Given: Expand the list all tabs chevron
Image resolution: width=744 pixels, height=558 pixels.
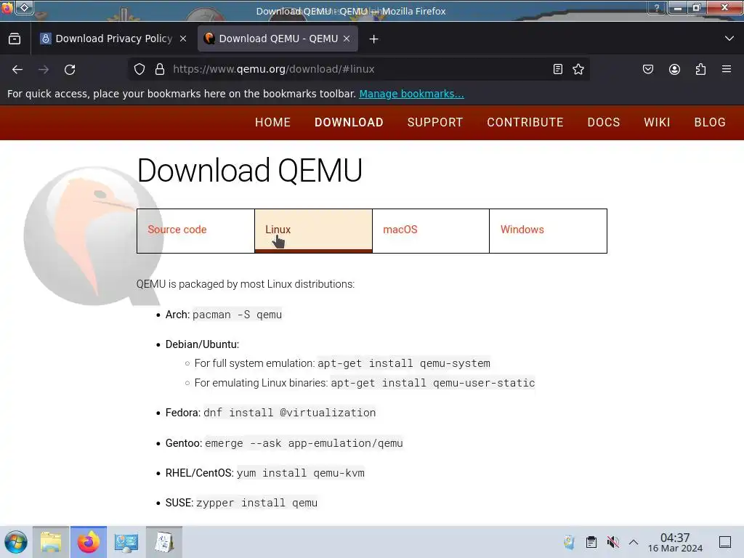Looking at the screenshot, I should (729, 39).
